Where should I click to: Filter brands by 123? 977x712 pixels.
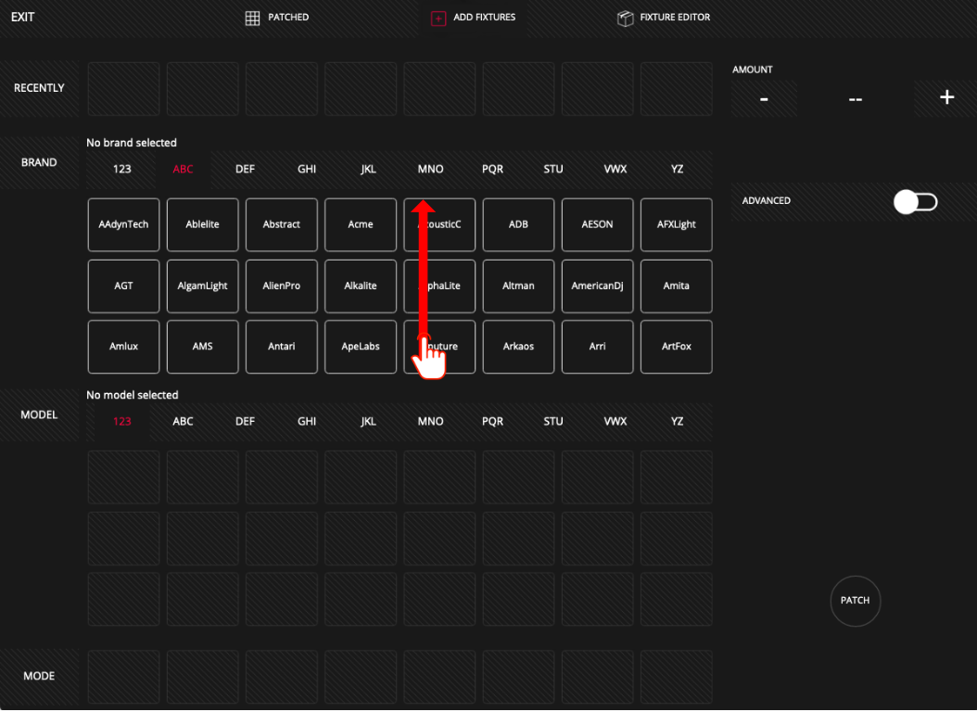click(122, 169)
